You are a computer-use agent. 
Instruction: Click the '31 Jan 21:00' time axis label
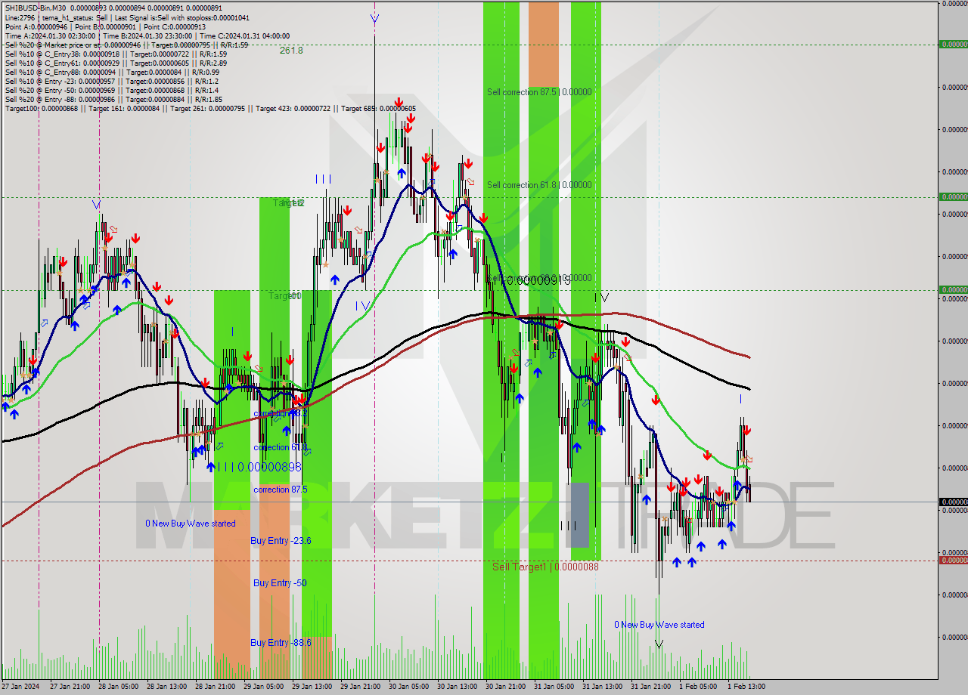coord(650,687)
